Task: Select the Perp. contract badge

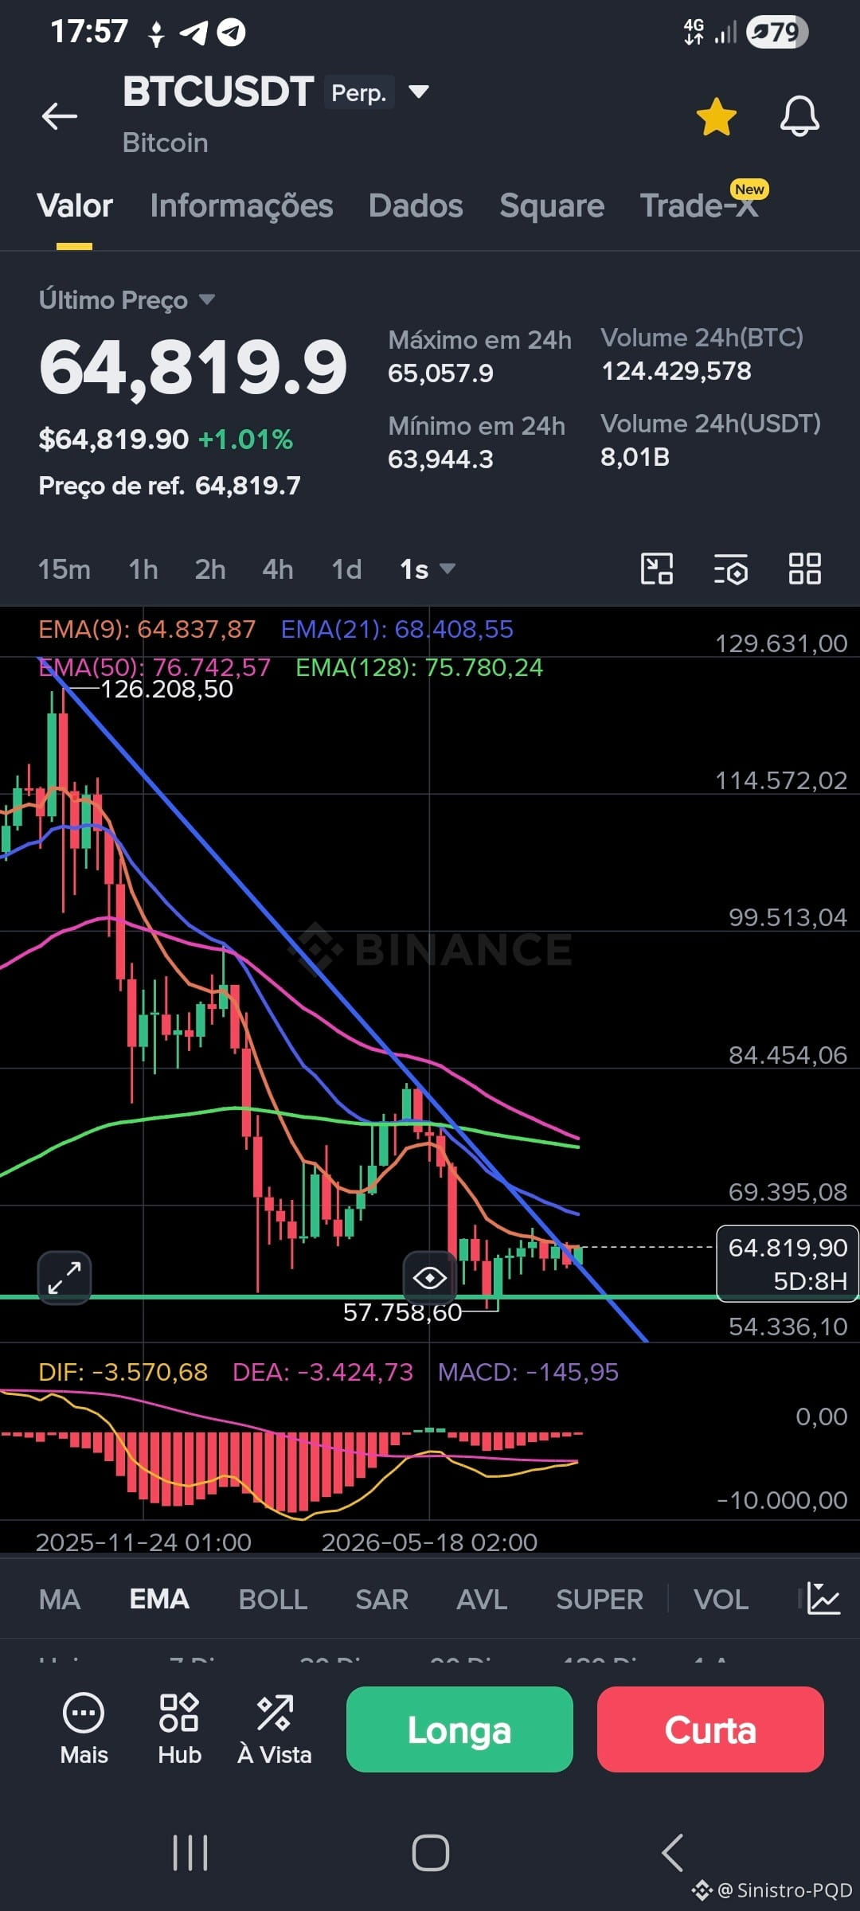Action: click(x=358, y=92)
